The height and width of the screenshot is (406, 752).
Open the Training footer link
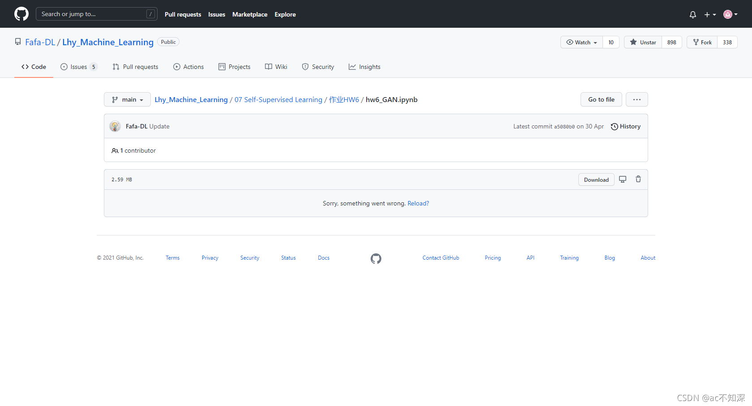569,258
